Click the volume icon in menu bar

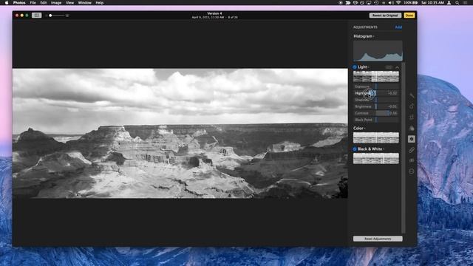click(x=391, y=3)
